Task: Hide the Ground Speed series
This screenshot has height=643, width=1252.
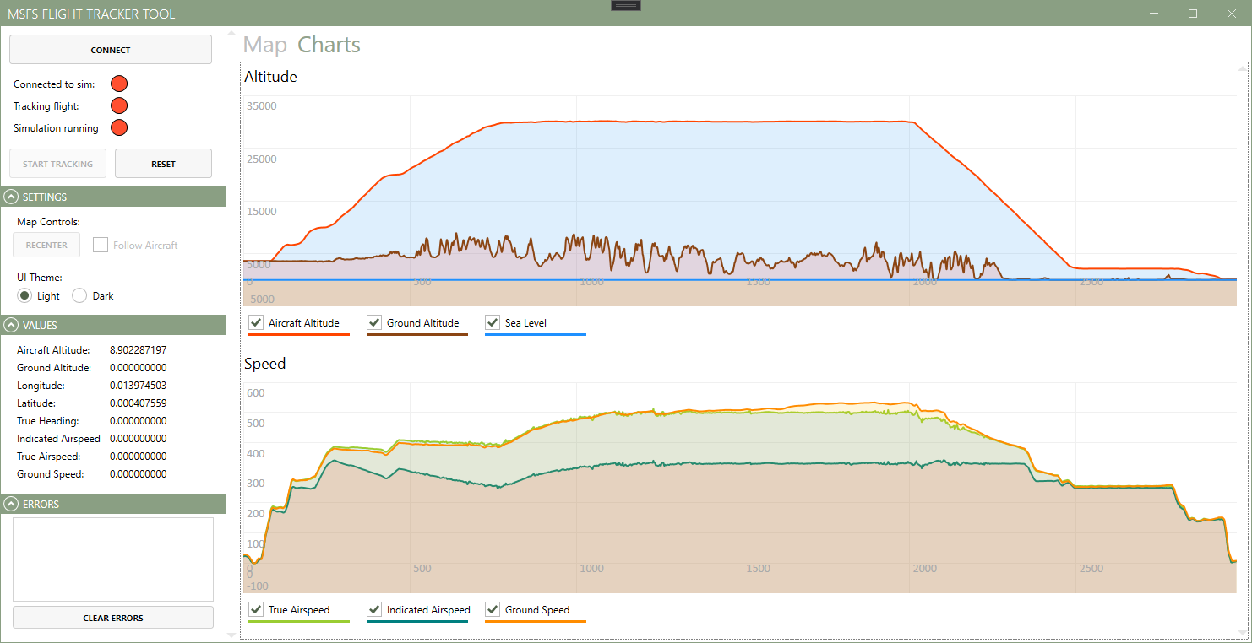Action: pos(492,609)
